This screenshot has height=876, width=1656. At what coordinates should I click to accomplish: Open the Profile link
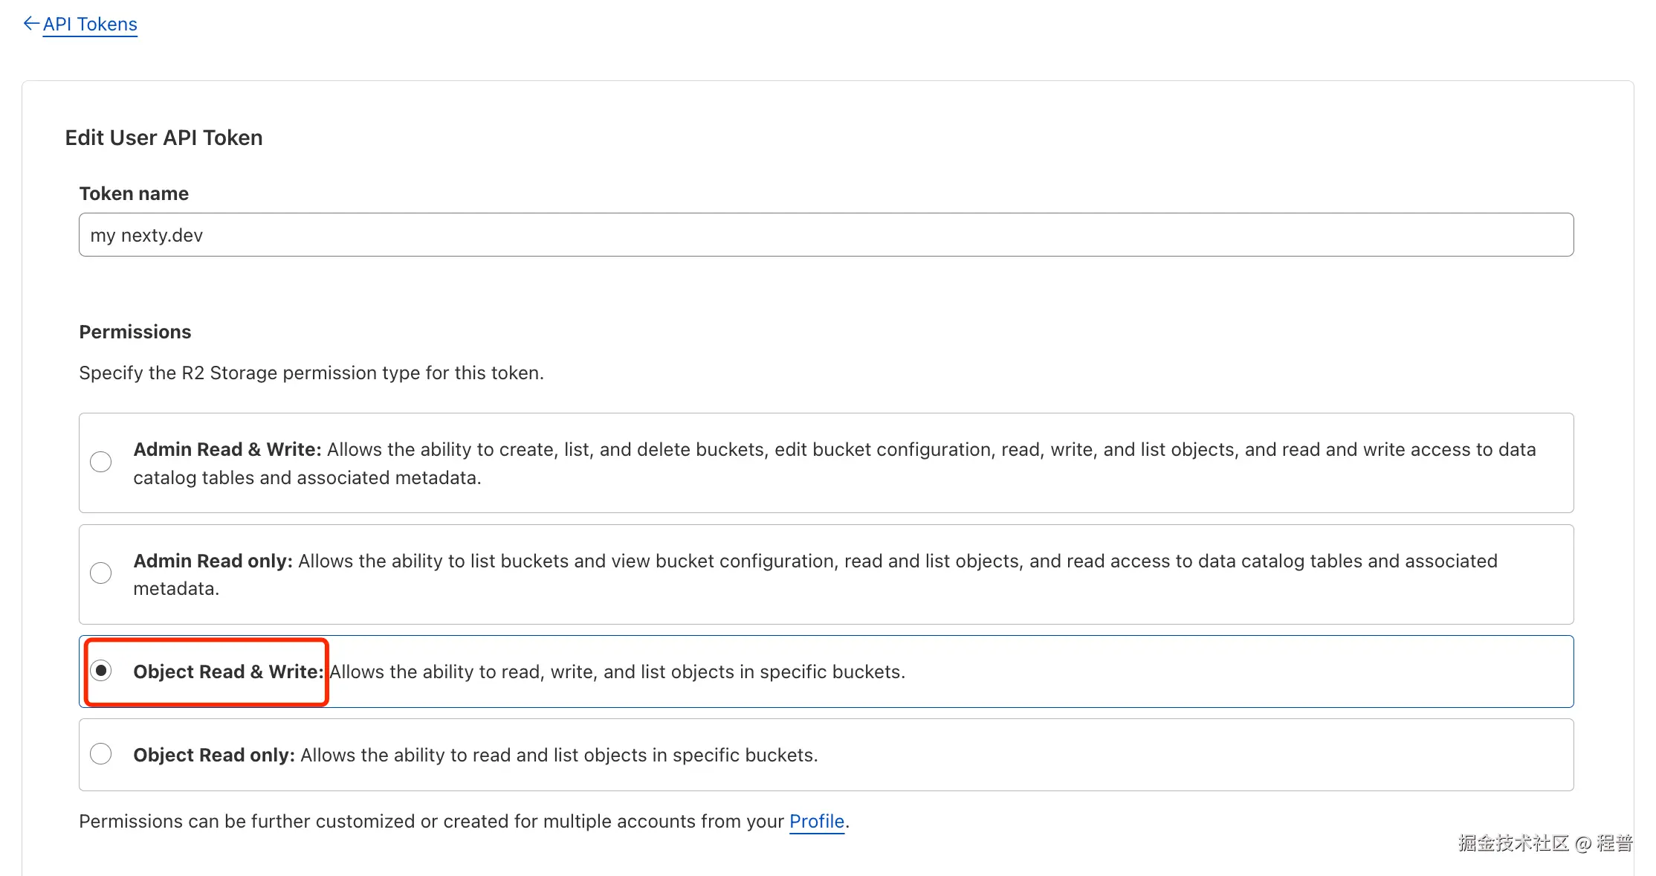816,821
